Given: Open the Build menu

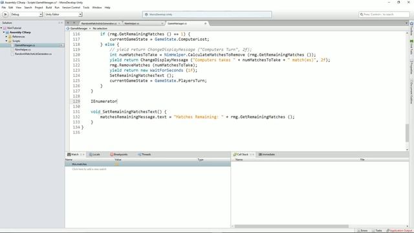Looking at the screenshot, I should click(x=49, y=7).
